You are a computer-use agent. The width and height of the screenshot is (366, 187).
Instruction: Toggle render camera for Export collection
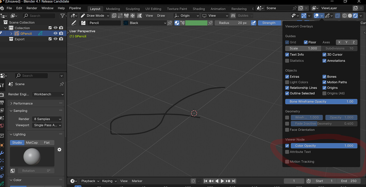[61, 39]
